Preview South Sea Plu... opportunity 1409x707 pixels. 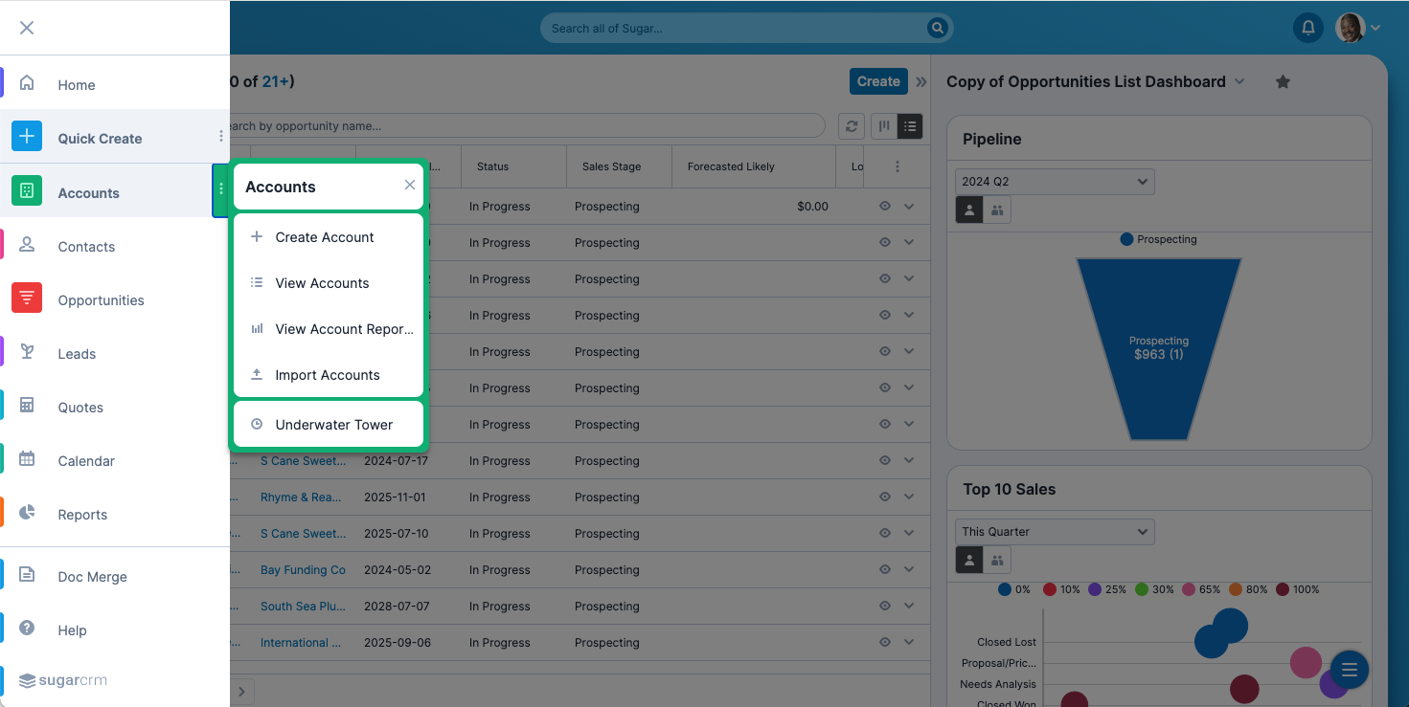click(x=885, y=606)
